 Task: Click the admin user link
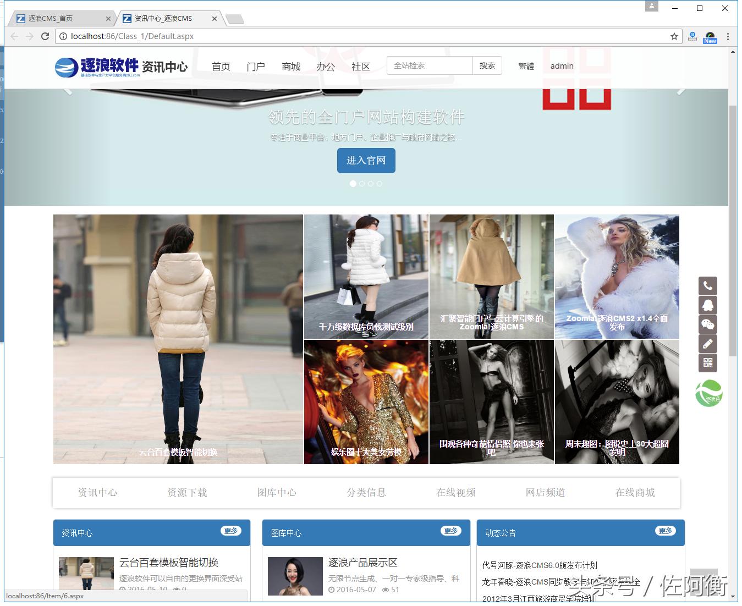click(562, 66)
